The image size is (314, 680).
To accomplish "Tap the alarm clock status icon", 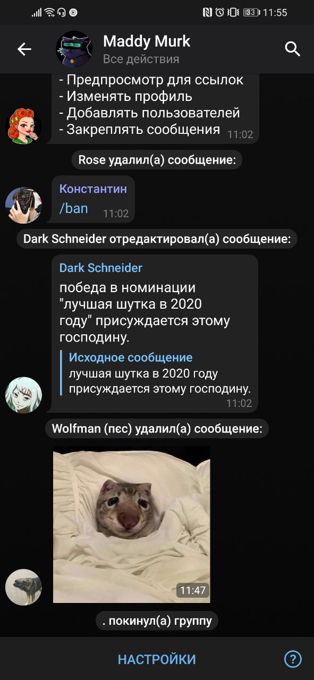I will coord(220,12).
